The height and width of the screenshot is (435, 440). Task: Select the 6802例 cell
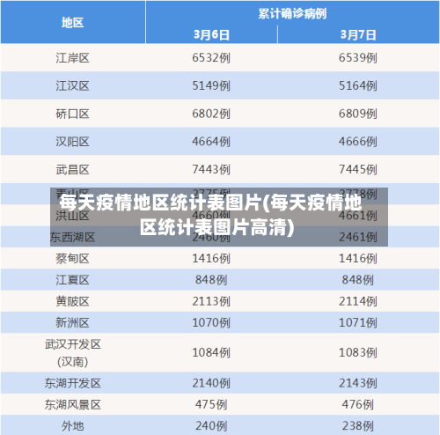[211, 114]
